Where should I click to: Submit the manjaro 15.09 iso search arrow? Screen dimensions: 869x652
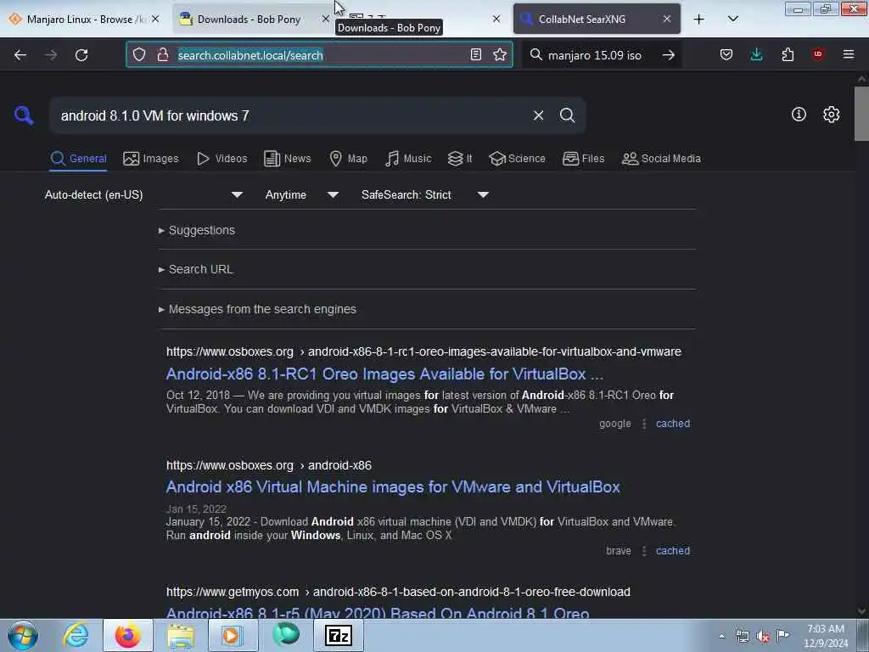point(669,55)
